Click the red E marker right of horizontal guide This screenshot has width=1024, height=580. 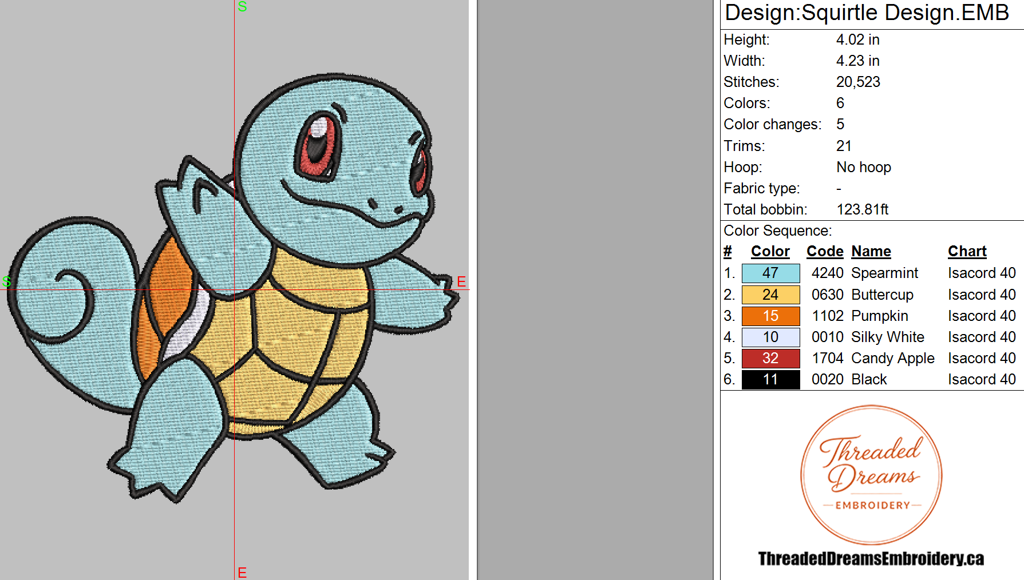pyautogui.click(x=461, y=281)
